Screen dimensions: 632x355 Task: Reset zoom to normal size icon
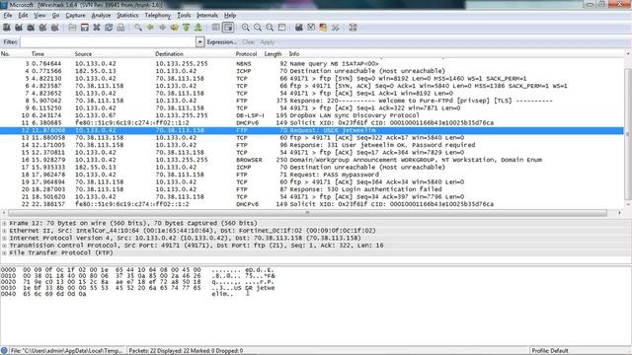(x=270, y=28)
